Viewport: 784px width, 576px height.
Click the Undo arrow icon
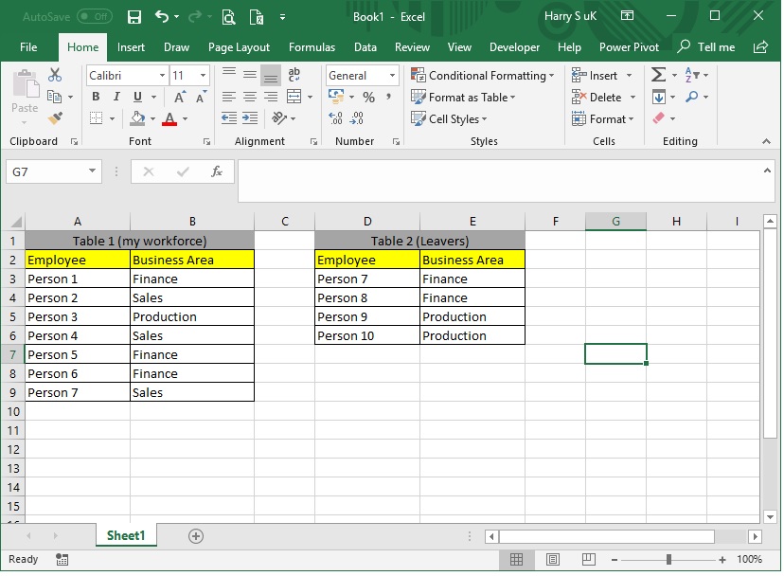(162, 16)
